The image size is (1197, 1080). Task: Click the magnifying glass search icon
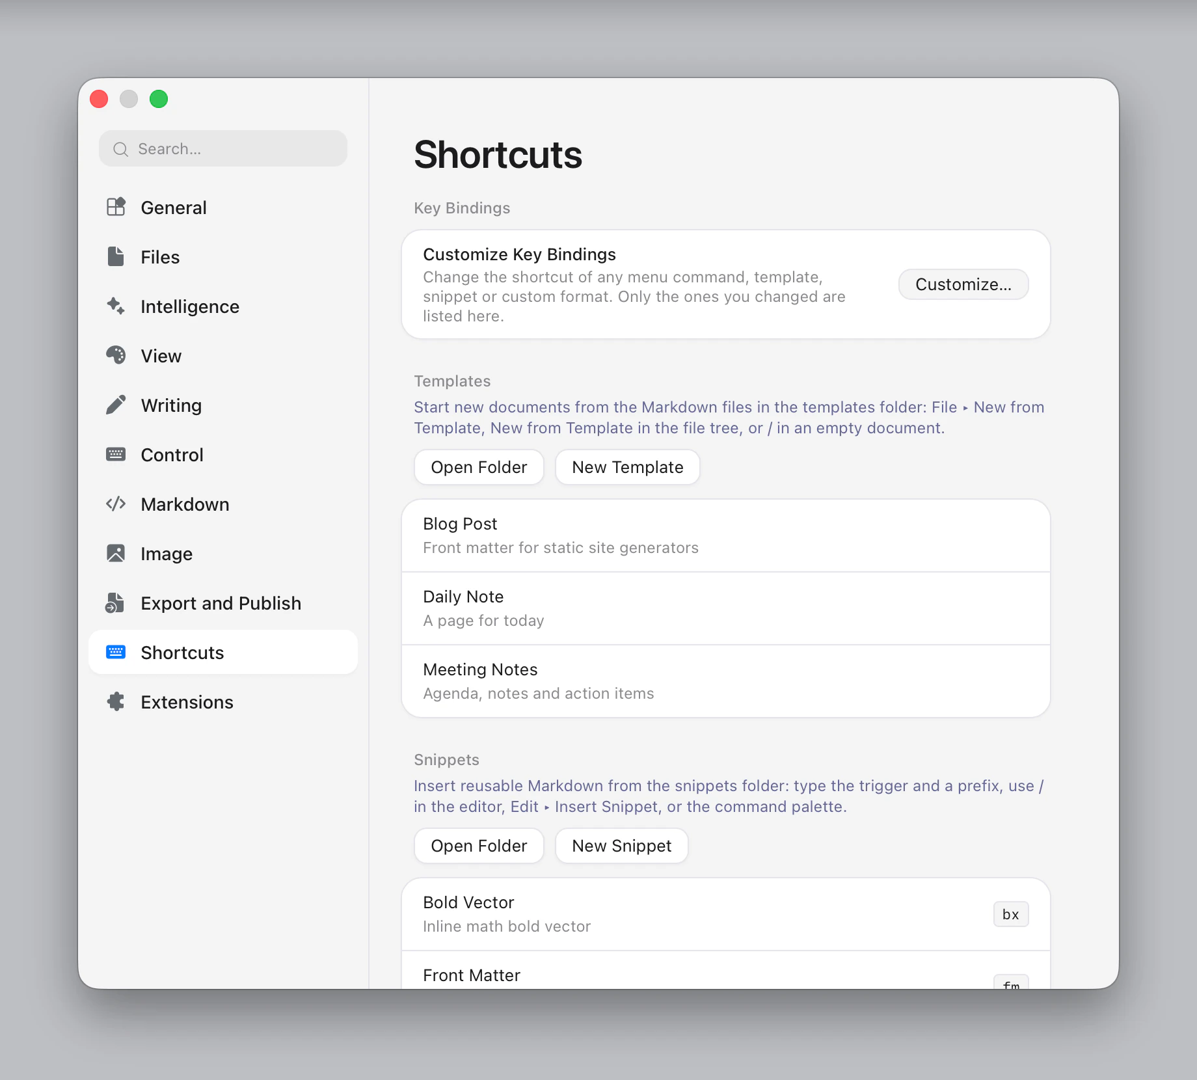120,149
